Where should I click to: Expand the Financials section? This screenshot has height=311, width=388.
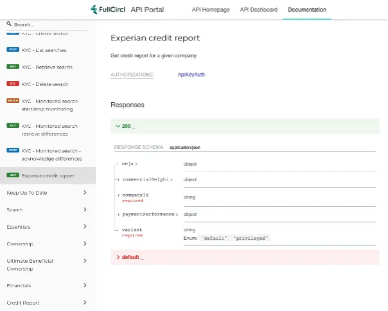click(48, 286)
